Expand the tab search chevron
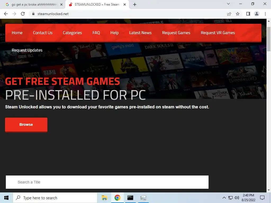Screen dimensions: 271x203 pyautogui.click(x=228, y=4)
